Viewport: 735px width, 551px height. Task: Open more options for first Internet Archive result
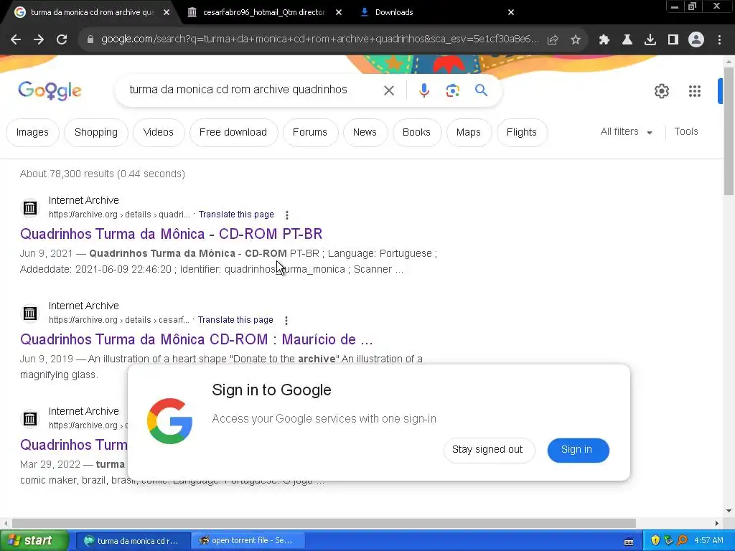point(287,215)
